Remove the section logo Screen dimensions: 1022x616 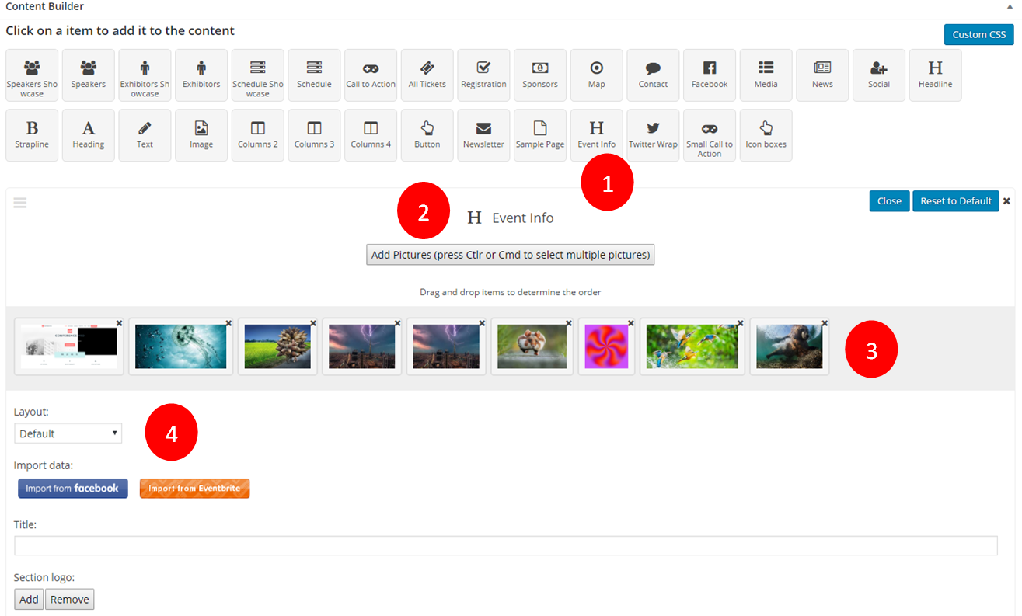(x=70, y=600)
